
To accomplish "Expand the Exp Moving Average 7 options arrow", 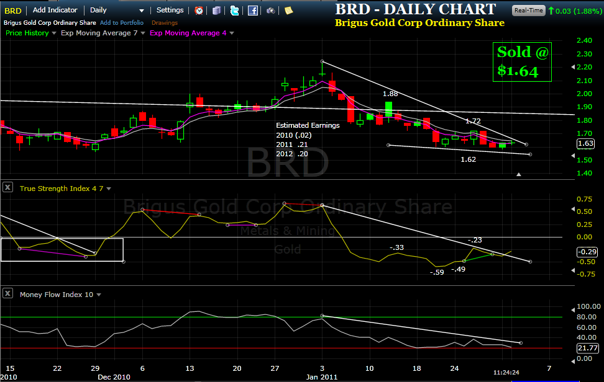I will (x=143, y=33).
